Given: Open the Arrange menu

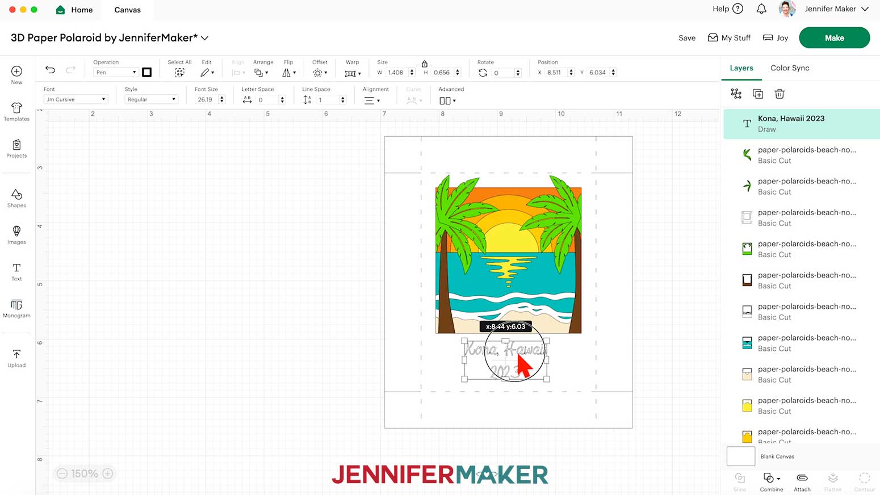Looking at the screenshot, I should click(261, 73).
